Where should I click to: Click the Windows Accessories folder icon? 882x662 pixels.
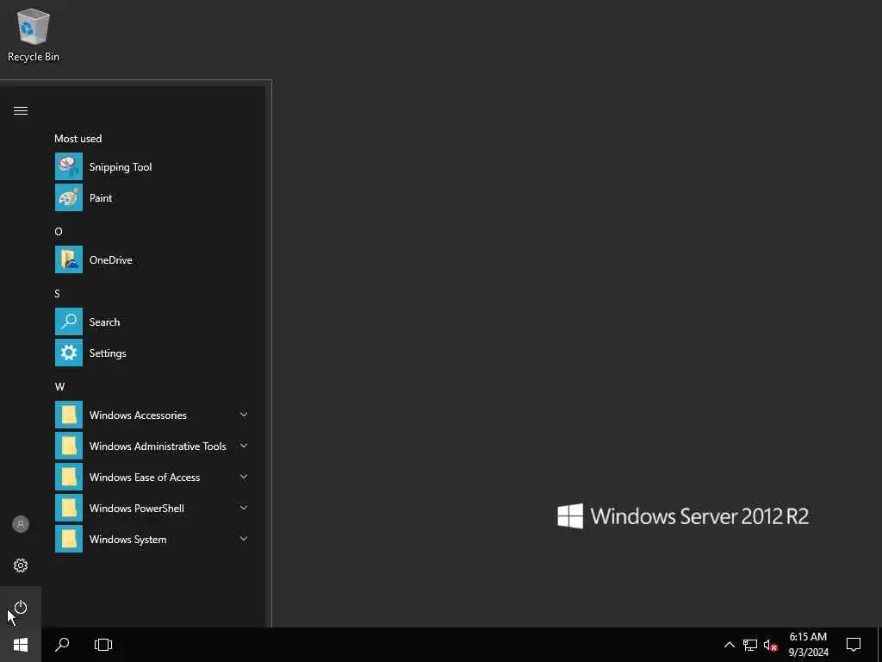pos(69,415)
